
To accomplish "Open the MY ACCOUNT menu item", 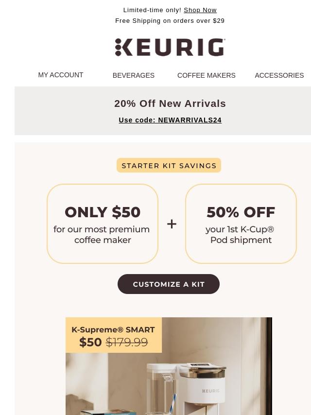I will 61,75.
